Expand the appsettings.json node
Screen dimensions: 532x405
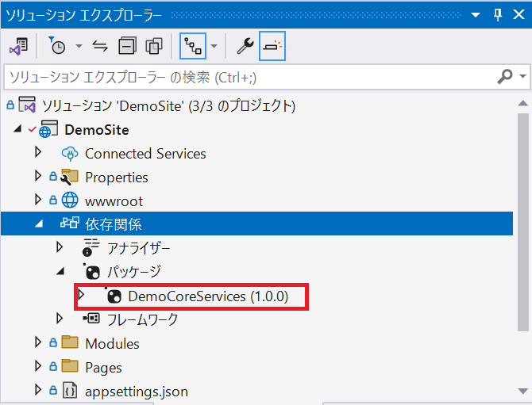tap(38, 390)
